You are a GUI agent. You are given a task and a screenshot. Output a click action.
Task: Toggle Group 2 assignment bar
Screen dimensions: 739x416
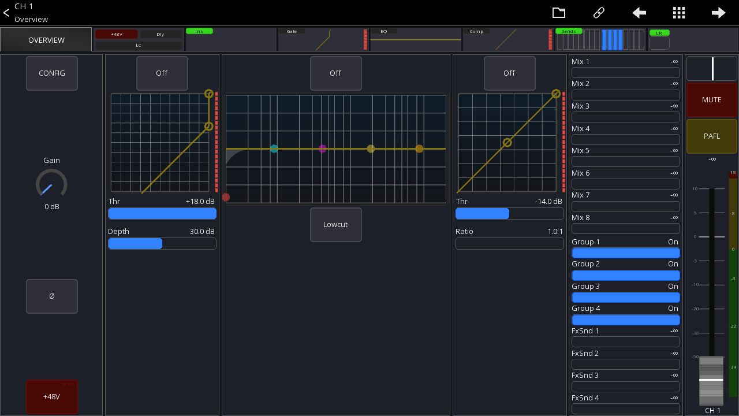pos(625,275)
